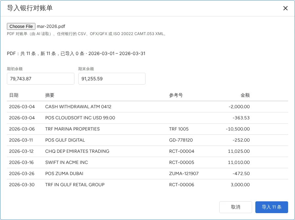Click amount 3,000.00

[240, 185]
